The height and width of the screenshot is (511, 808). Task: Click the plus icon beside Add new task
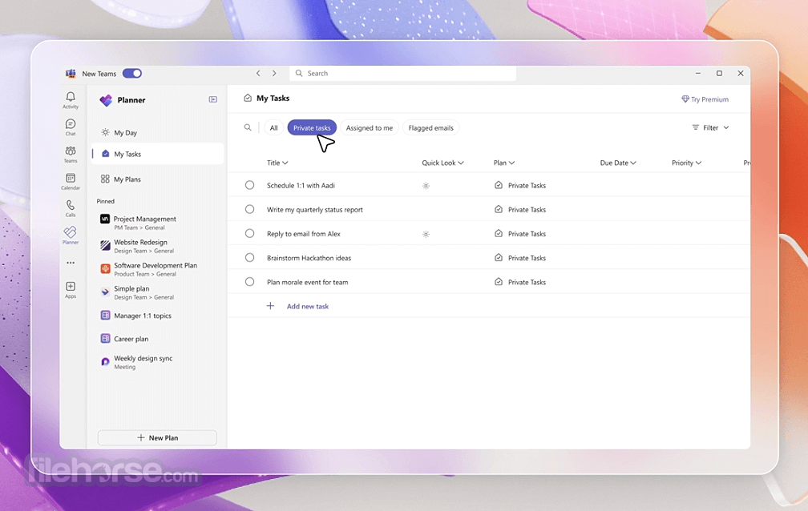[x=270, y=306]
